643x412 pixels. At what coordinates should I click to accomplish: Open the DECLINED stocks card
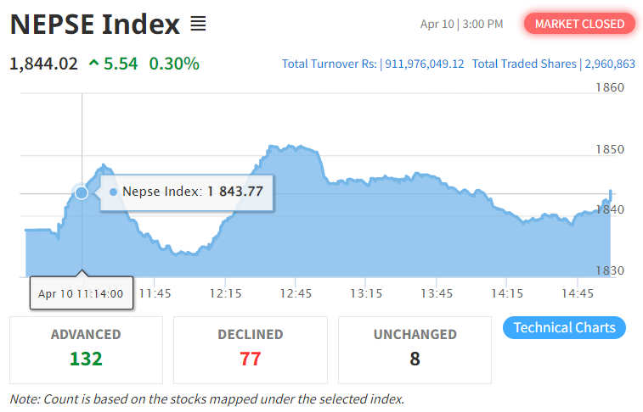pos(250,349)
